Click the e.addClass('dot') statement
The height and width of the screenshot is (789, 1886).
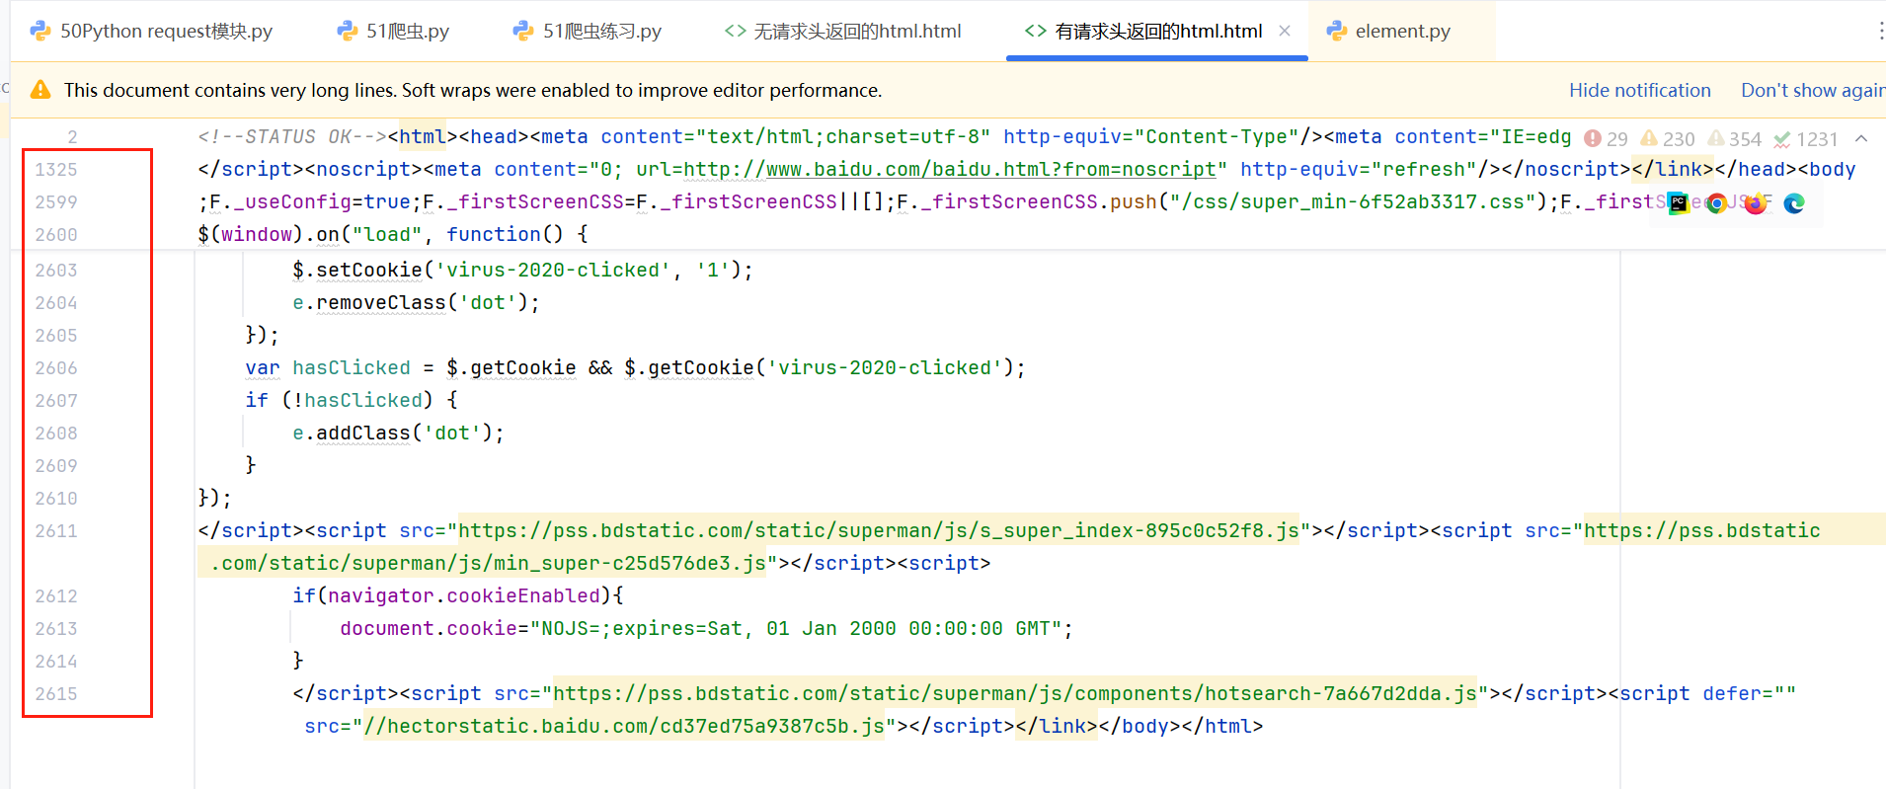pyautogui.click(x=398, y=434)
